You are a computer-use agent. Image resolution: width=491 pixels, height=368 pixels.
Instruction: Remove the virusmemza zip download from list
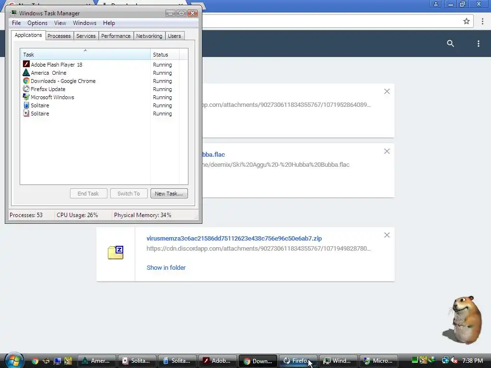point(387,235)
